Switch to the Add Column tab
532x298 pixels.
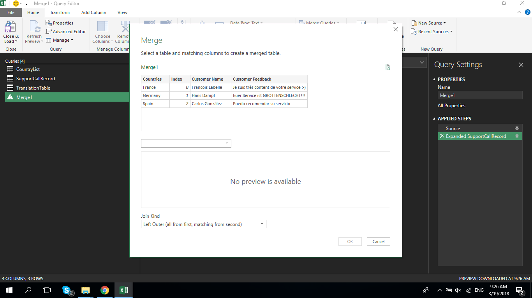click(93, 12)
